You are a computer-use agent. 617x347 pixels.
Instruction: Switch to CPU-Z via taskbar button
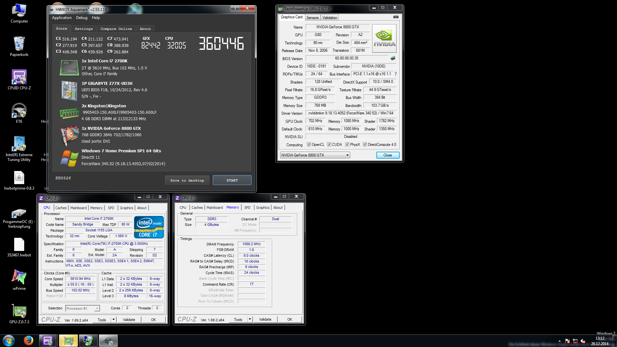point(48,341)
